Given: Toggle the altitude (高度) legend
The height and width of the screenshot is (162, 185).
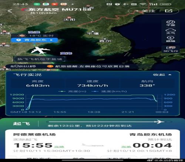Looking at the screenshot, I should click(72, 91).
